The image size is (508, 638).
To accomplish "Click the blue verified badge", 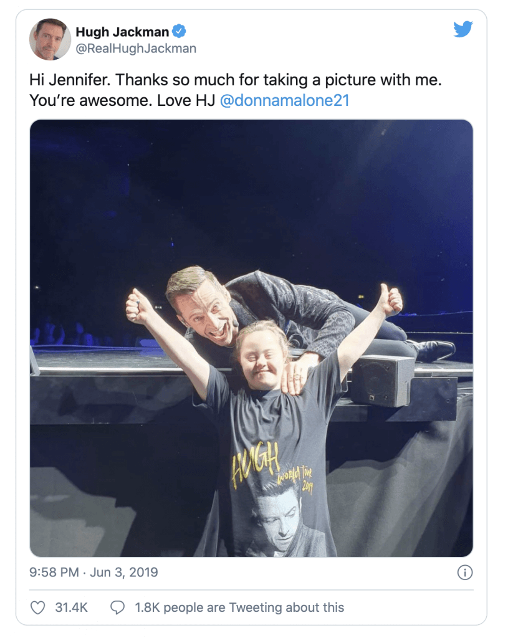I will click(x=180, y=31).
